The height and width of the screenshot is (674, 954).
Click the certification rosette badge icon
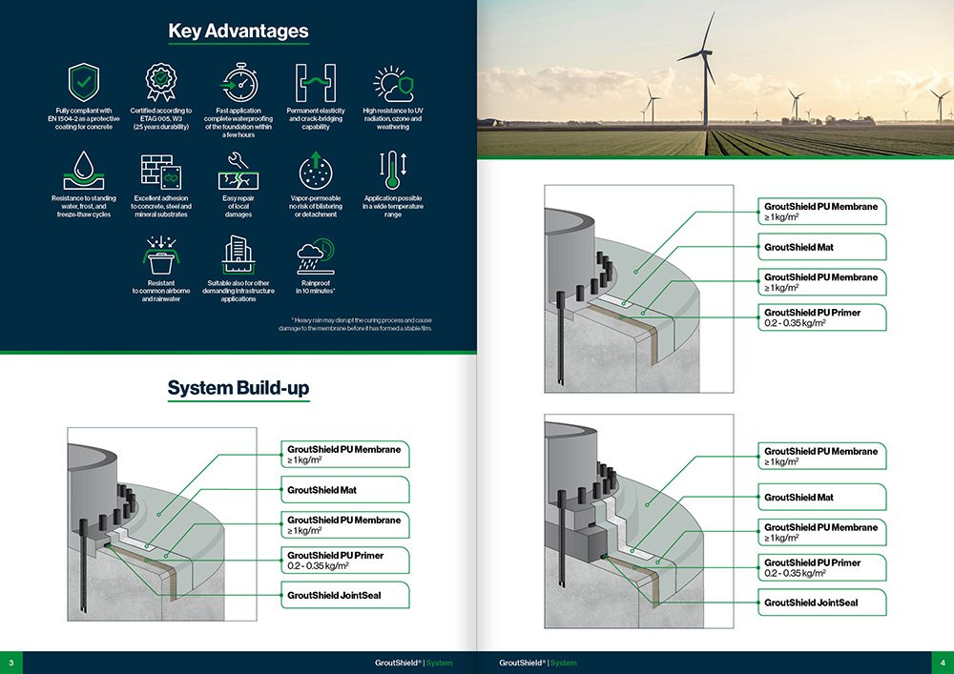click(x=160, y=82)
